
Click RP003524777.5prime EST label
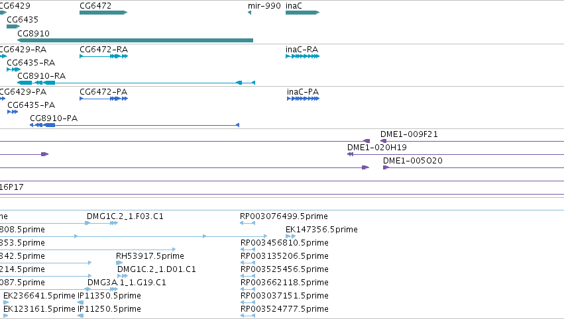point(284,309)
